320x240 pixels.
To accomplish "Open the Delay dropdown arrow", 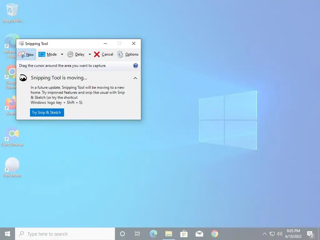I will pos(90,54).
